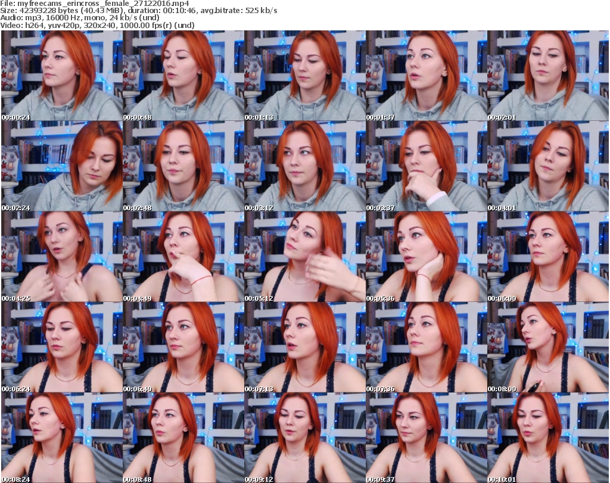The width and height of the screenshot is (610, 483).
Task: Select the thumbnail frame stamped 00:03:37
Action: [427, 166]
